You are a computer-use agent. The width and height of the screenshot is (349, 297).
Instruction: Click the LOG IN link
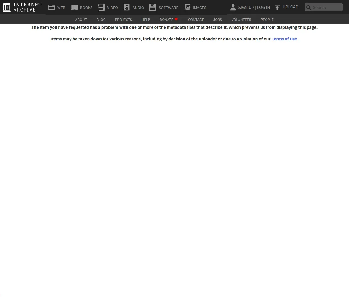click(x=263, y=8)
